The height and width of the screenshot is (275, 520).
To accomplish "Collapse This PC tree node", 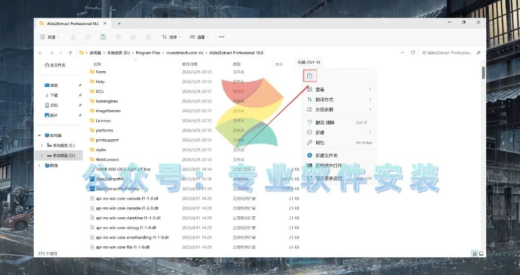I will [x=40, y=135].
